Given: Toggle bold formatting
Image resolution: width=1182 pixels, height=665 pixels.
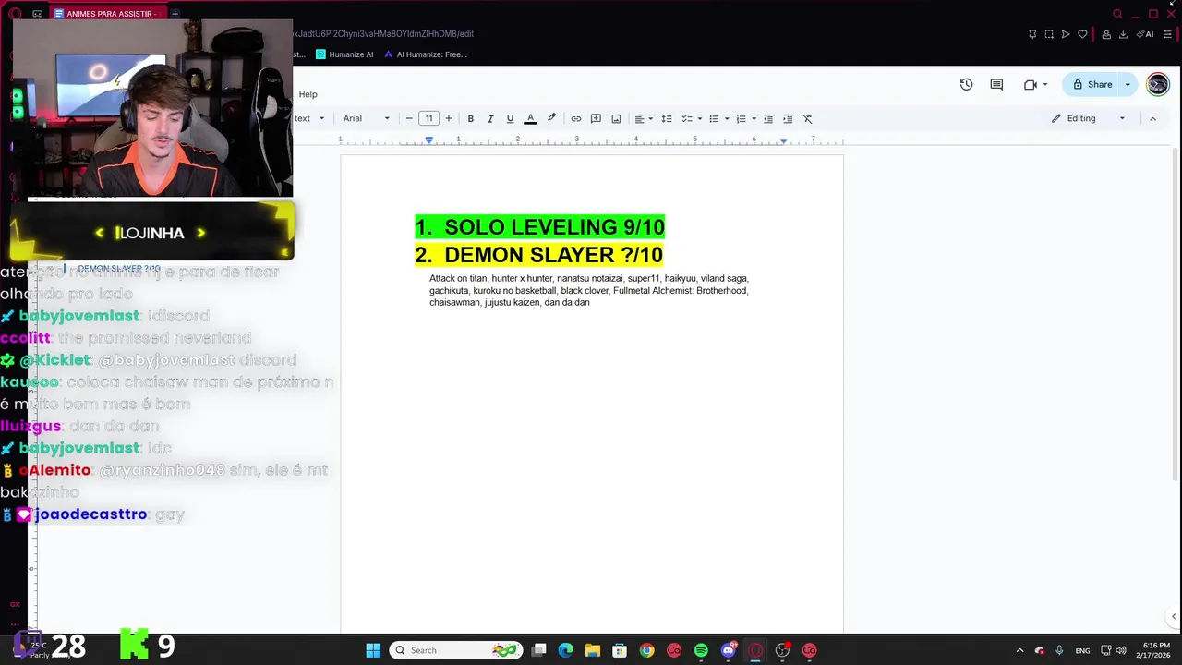Looking at the screenshot, I should tap(470, 118).
